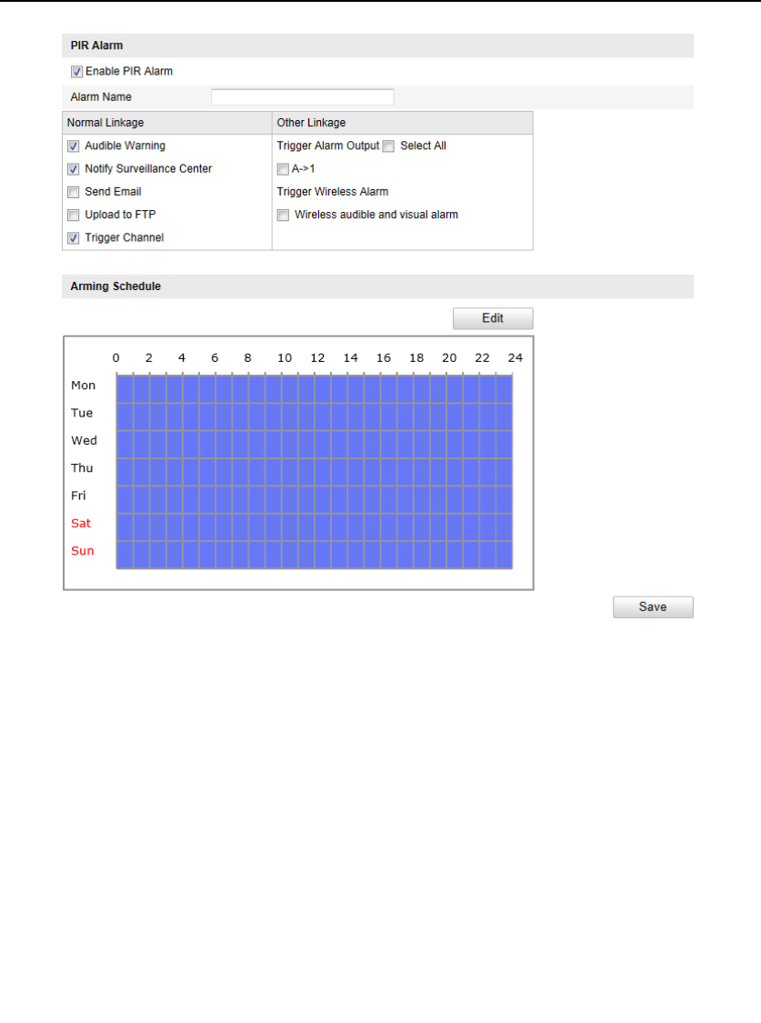
Task: Select the Sat schedule bar
Action: coord(315,527)
